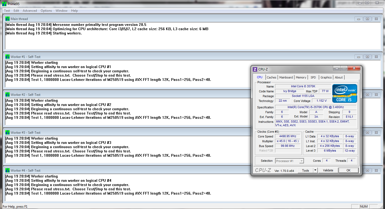The width and height of the screenshot is (385, 209).
Task: Click the Worker #4 window icon
Action: coord(7,171)
